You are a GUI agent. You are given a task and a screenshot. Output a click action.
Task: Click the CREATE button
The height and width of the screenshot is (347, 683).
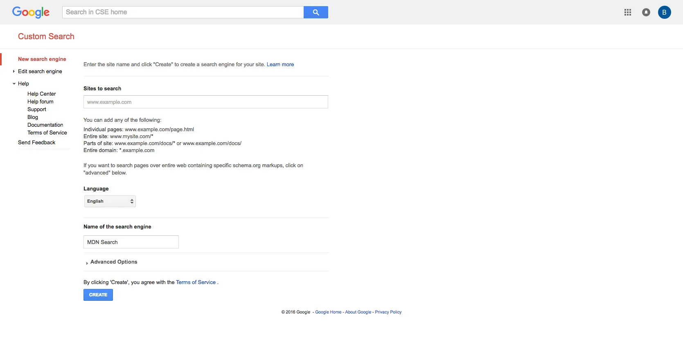tap(98, 295)
